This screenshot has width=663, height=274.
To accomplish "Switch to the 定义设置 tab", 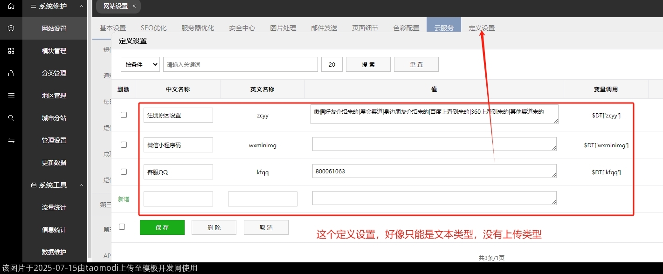I will click(x=482, y=28).
